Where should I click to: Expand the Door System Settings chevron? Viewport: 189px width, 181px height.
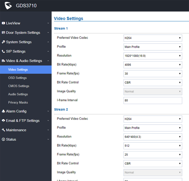tap(48, 33)
